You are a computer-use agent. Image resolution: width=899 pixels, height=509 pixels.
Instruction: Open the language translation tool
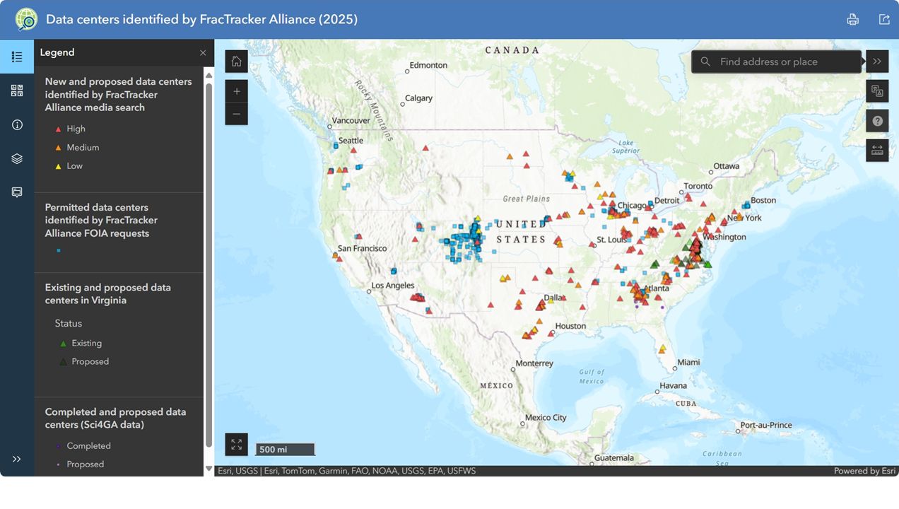tap(877, 90)
